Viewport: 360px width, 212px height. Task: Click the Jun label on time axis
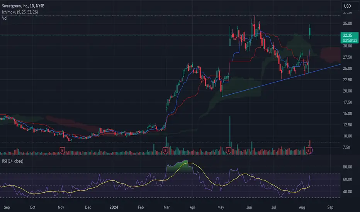click(x=249, y=207)
